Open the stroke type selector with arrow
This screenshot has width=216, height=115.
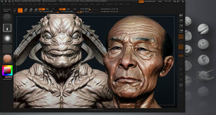[x=7, y=28]
